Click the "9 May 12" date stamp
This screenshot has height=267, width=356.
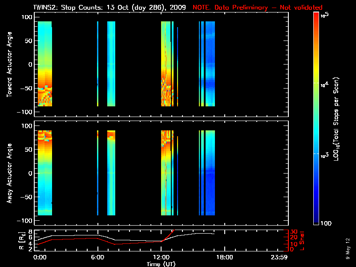pyautogui.click(x=347, y=248)
